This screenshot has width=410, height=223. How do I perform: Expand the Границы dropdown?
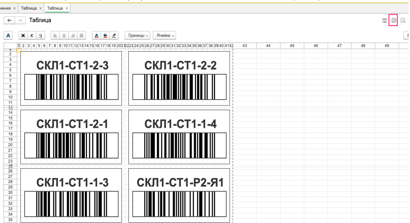[x=137, y=36]
